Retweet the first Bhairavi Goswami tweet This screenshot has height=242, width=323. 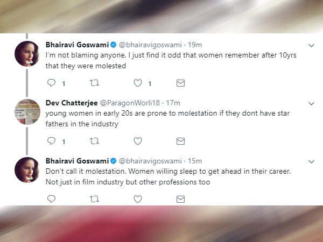[94, 83]
